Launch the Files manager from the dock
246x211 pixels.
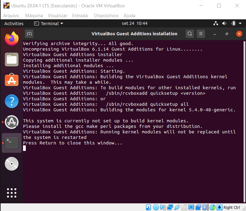click(x=12, y=59)
